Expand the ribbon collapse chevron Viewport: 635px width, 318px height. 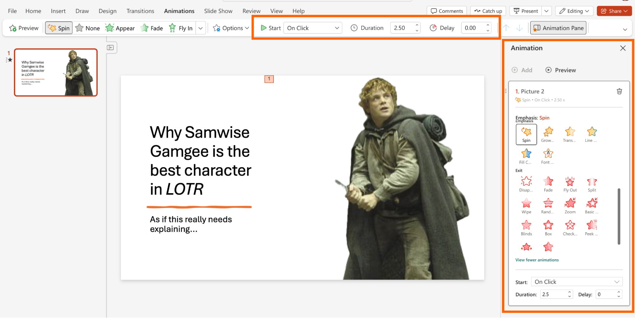click(625, 29)
